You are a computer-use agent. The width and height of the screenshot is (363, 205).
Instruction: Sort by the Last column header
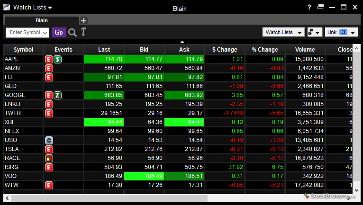(104, 50)
